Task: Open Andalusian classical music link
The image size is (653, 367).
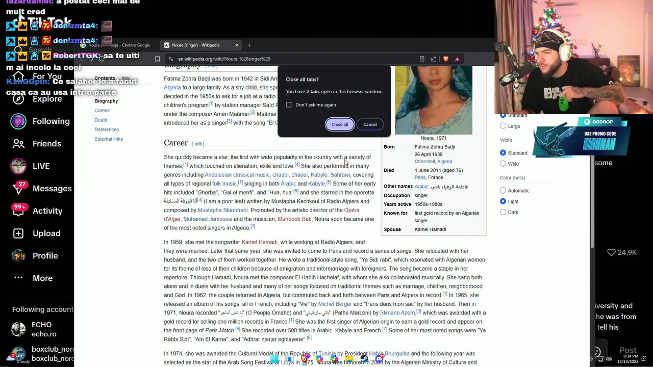Action: point(237,175)
